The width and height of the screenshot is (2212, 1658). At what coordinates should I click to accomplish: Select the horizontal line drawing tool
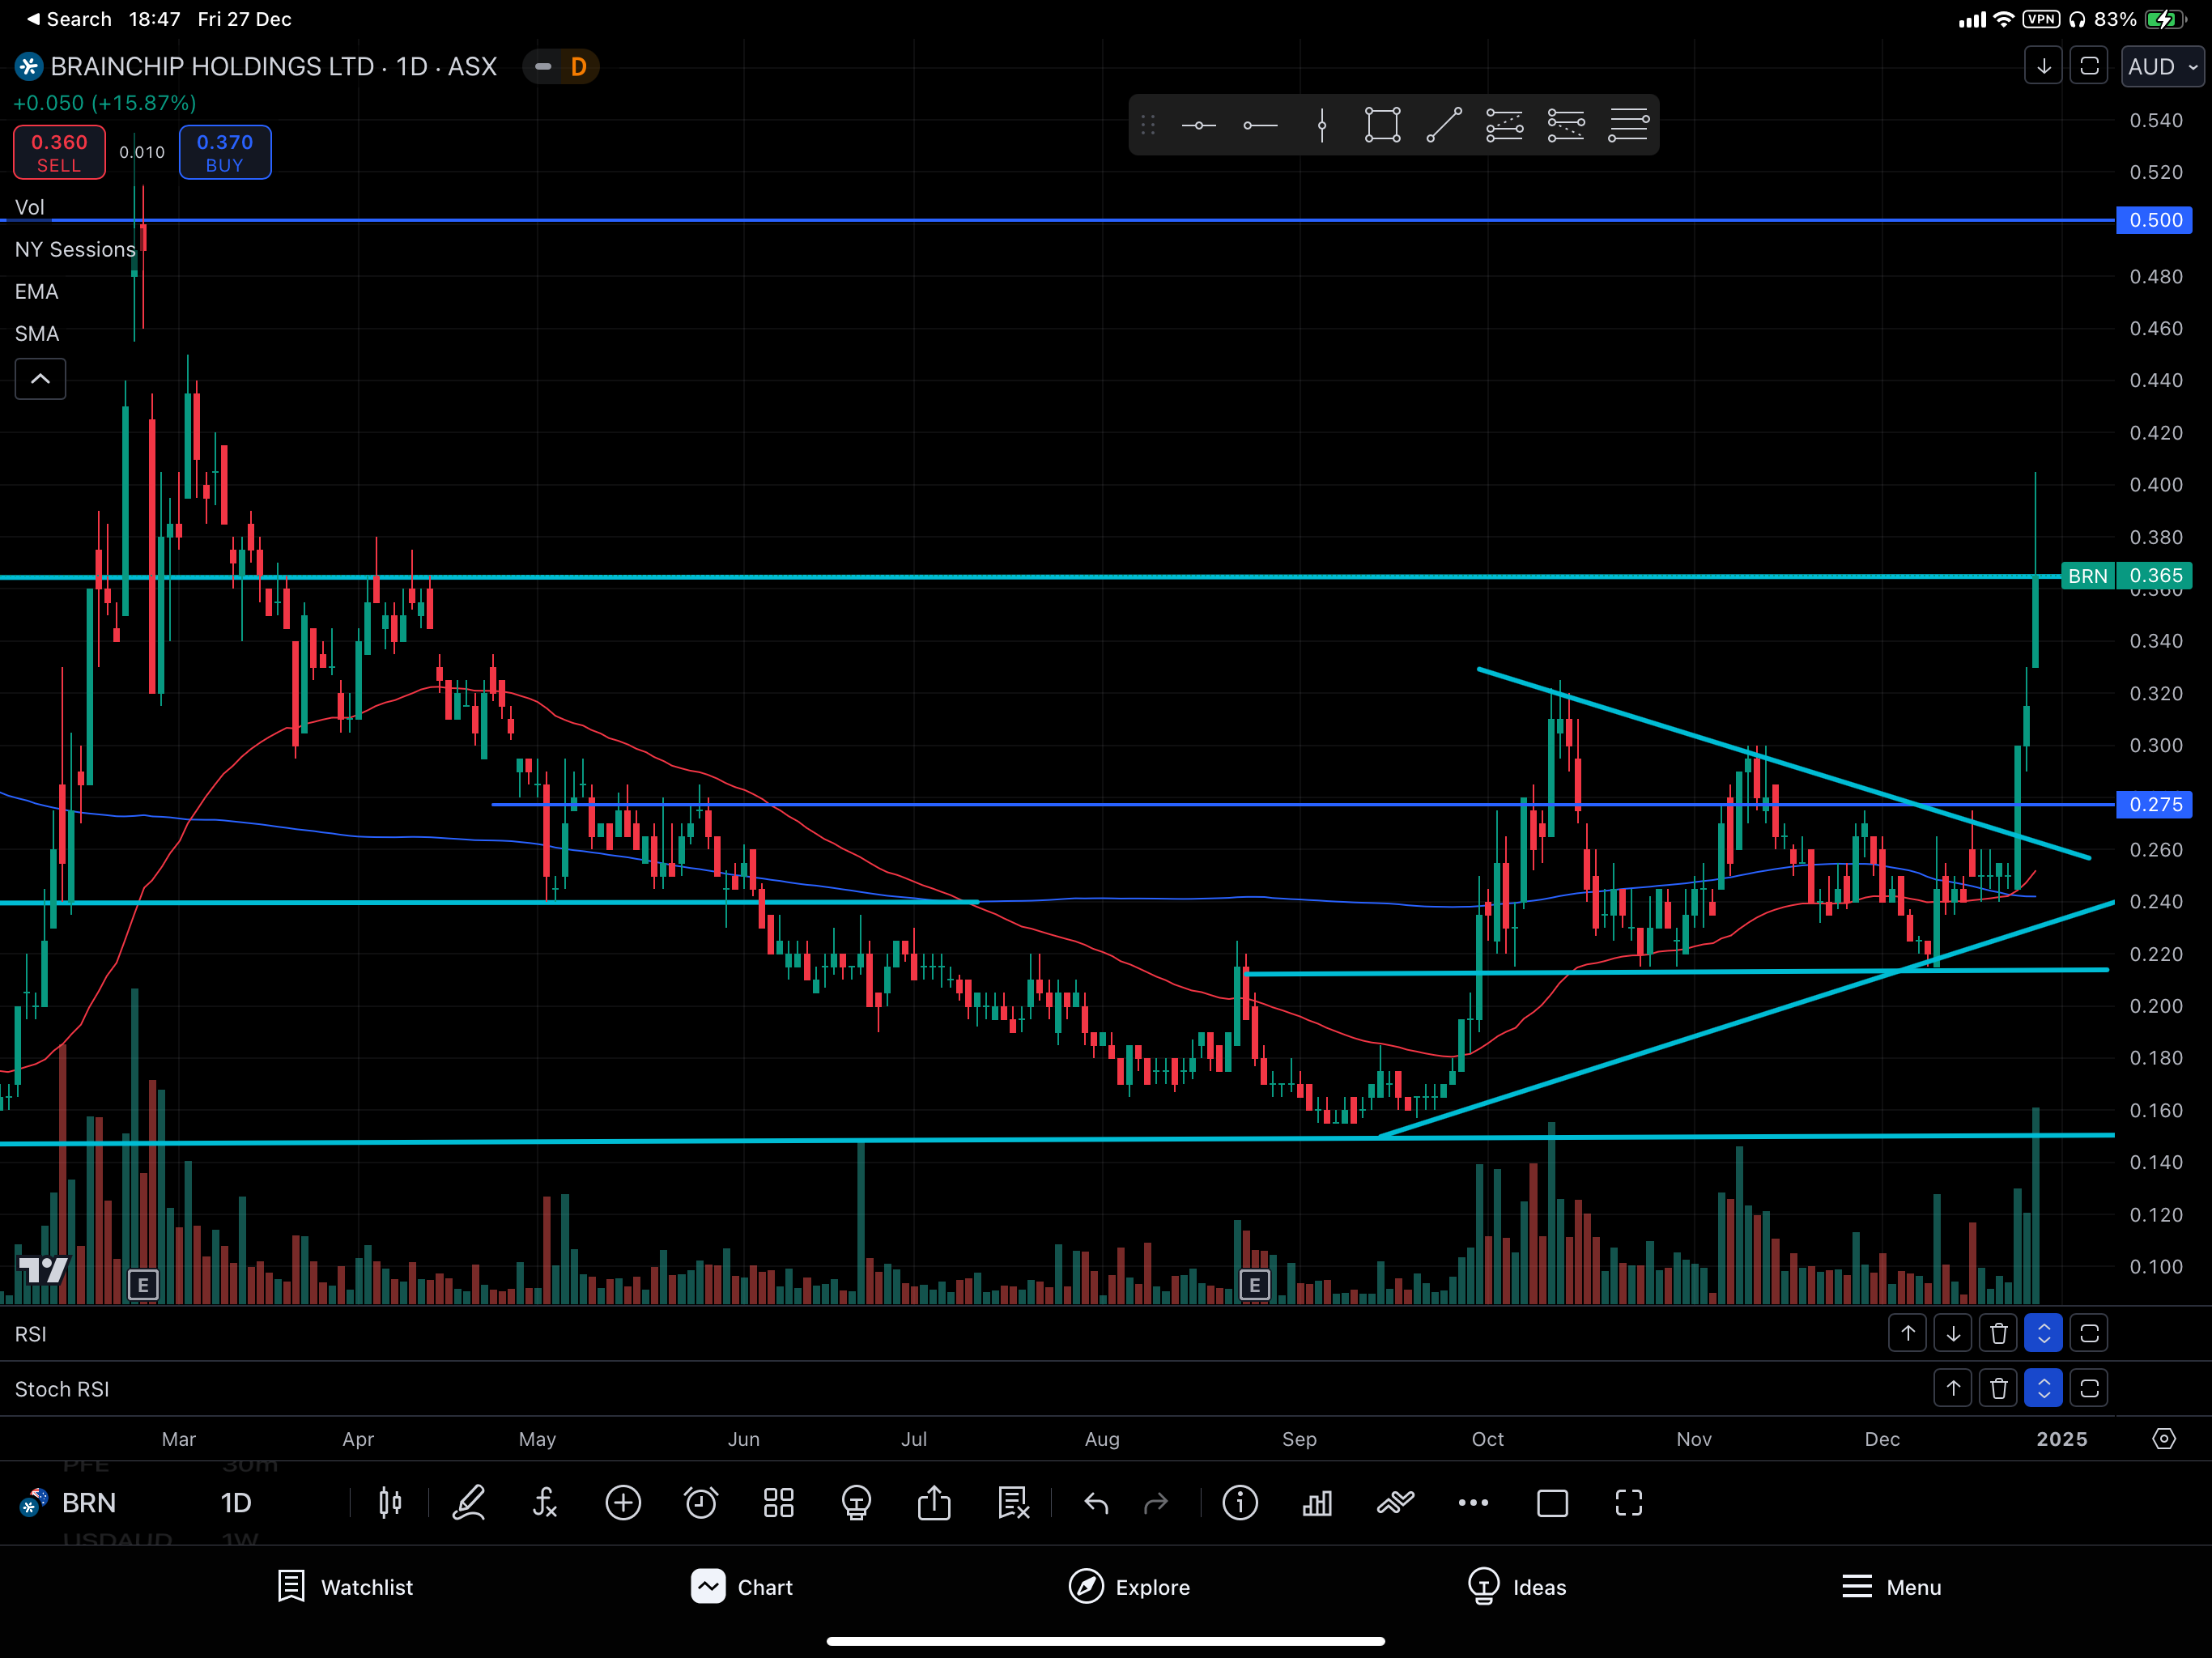(1198, 125)
